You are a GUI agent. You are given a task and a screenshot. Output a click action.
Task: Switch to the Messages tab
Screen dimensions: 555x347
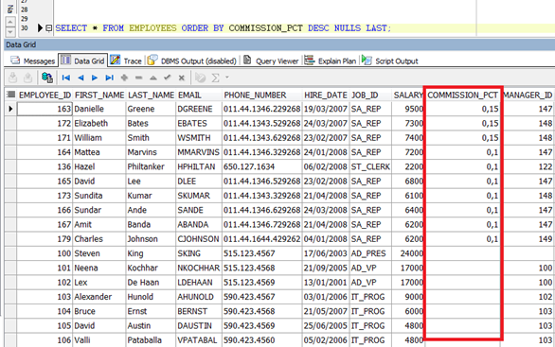32,61
